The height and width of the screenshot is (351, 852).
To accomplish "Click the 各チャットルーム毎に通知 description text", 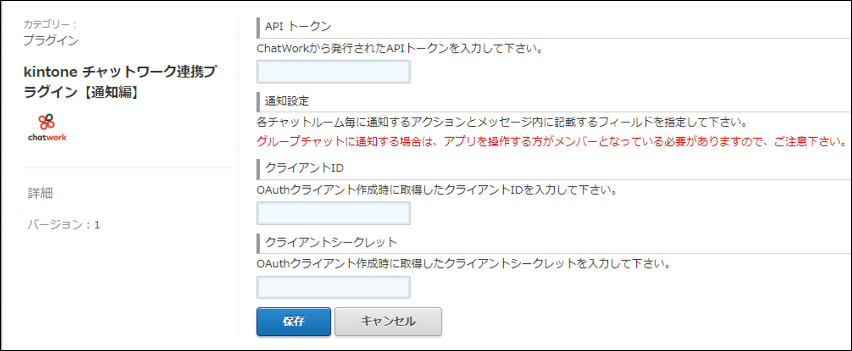I will pyautogui.click(x=502, y=122).
